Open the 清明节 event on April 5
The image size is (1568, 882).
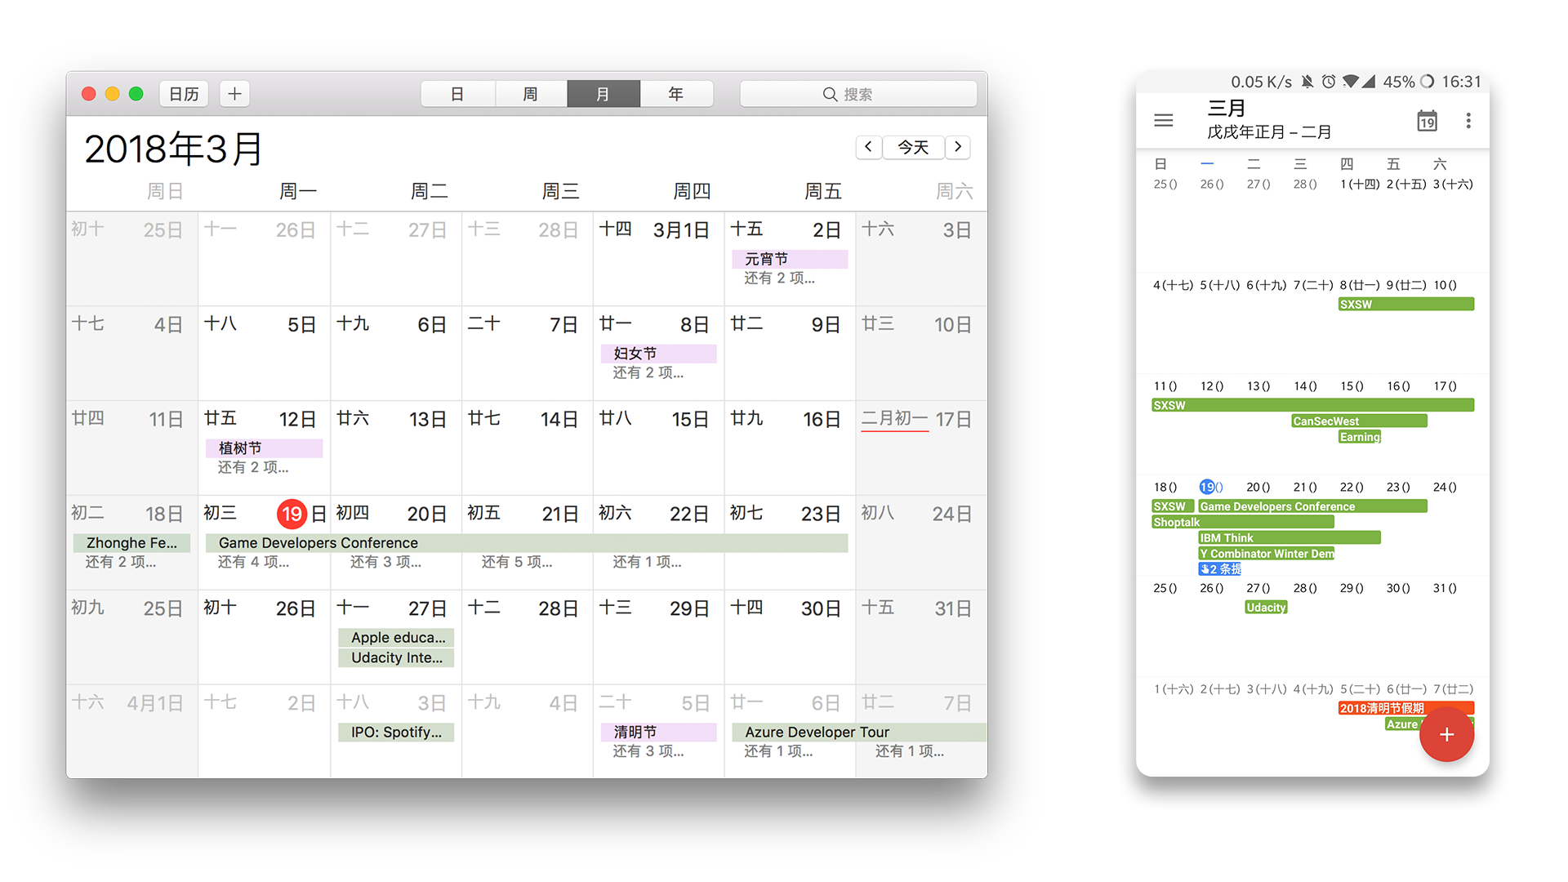[658, 733]
